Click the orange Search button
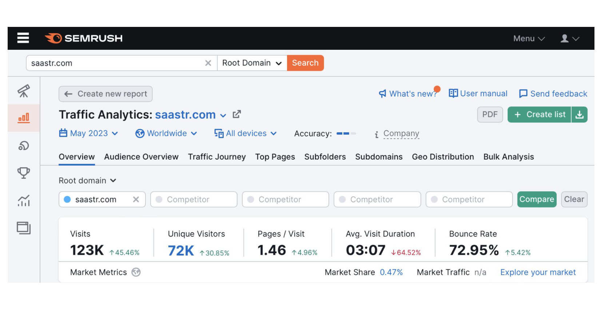 coord(305,63)
